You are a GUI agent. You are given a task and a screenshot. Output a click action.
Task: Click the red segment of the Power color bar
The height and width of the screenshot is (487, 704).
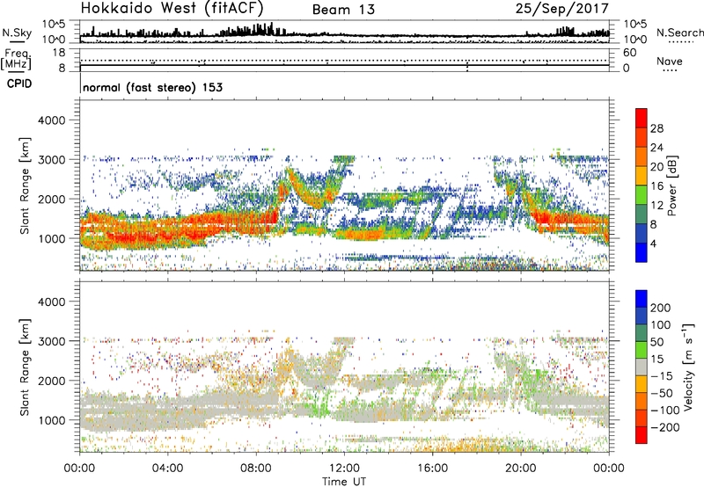click(x=642, y=119)
